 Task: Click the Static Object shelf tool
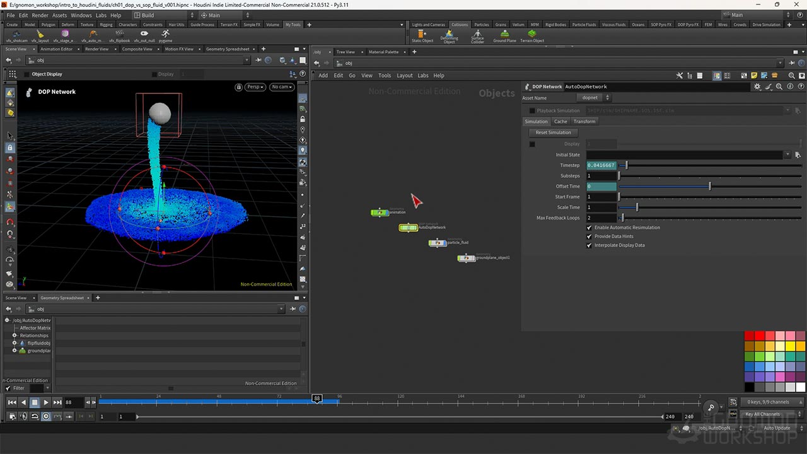coord(422,35)
